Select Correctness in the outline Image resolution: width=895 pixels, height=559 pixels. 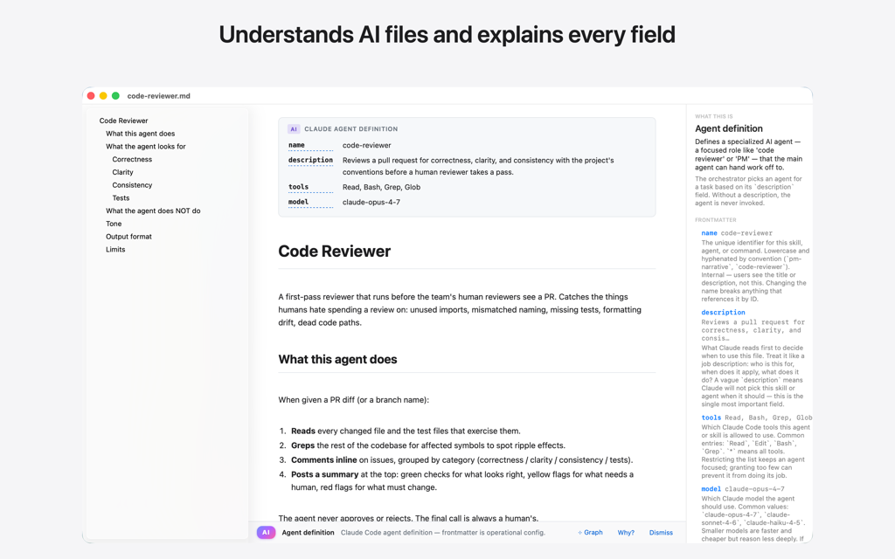coord(132,159)
